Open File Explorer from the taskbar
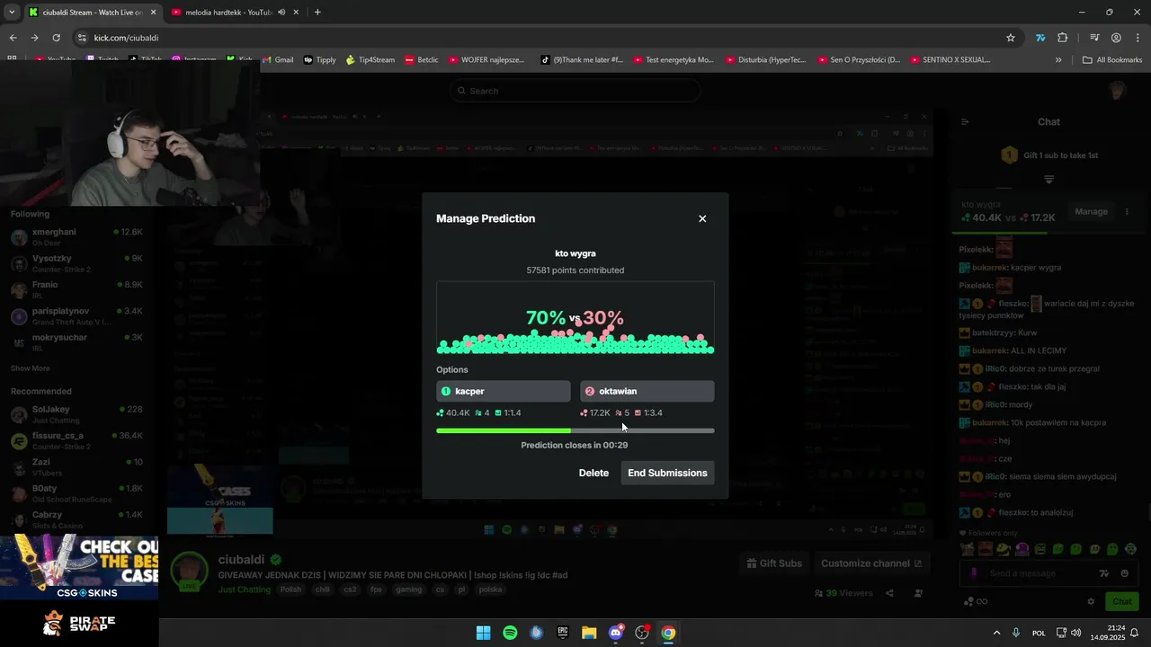The height and width of the screenshot is (647, 1151). 589,633
